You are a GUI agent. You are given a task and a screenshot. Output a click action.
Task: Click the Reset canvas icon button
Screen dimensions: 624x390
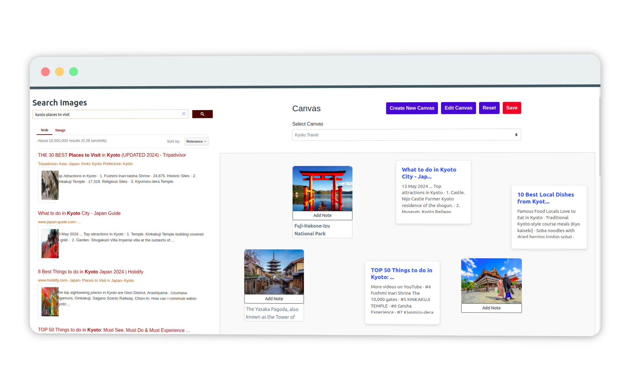point(489,108)
